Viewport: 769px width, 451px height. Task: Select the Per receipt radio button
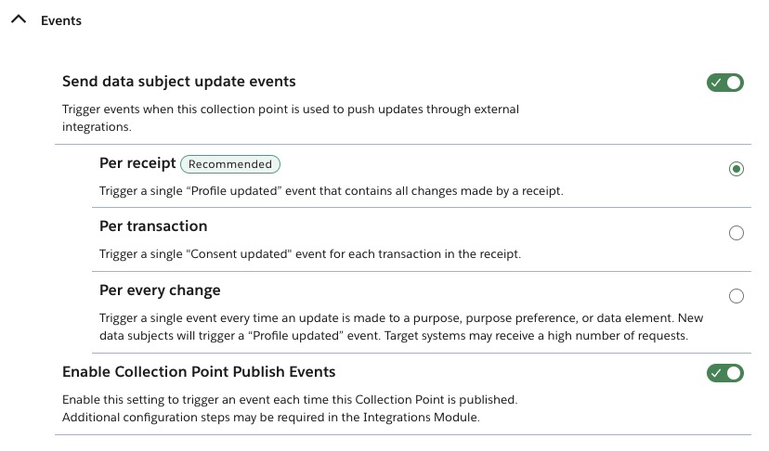[x=736, y=169]
